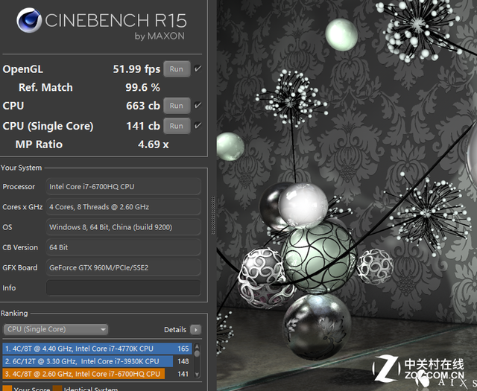The image size is (477, 391).
Task: Toggle the OpenGL test checkbox
Action: pos(198,69)
